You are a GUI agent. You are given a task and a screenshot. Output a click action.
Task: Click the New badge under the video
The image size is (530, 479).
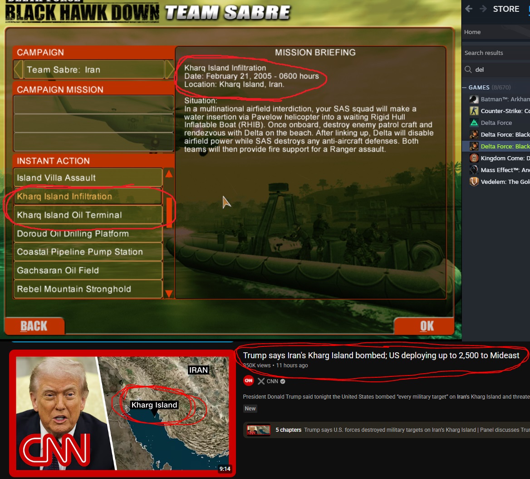250,408
